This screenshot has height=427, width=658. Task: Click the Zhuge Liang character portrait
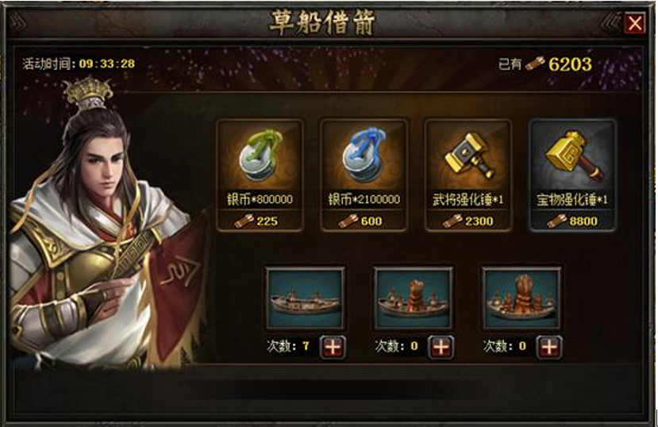(x=105, y=225)
